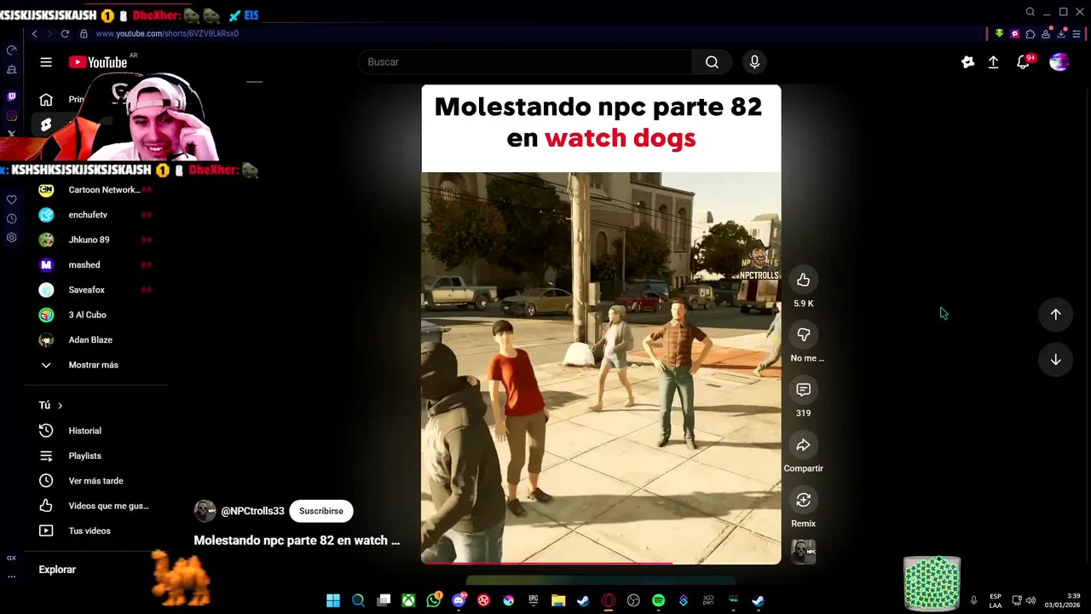The image size is (1091, 614).
Task: Expand the Tú section chevron
Action: [x=60, y=405]
